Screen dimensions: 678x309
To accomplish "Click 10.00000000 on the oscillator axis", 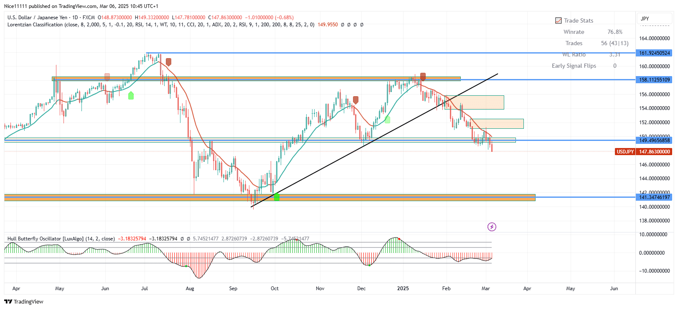I will 654,235.
